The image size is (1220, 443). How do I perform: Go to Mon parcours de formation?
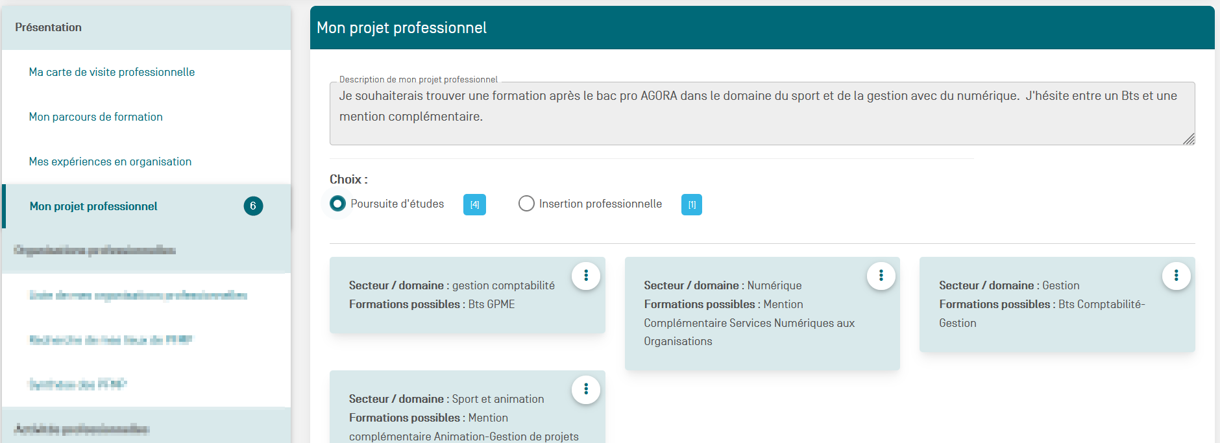click(x=96, y=117)
